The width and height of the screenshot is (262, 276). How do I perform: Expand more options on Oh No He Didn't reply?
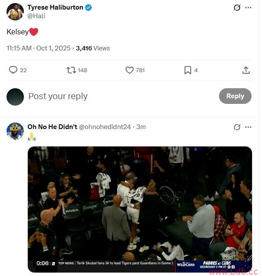249,127
